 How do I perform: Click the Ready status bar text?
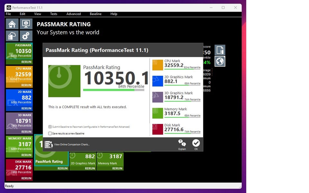point(9,186)
